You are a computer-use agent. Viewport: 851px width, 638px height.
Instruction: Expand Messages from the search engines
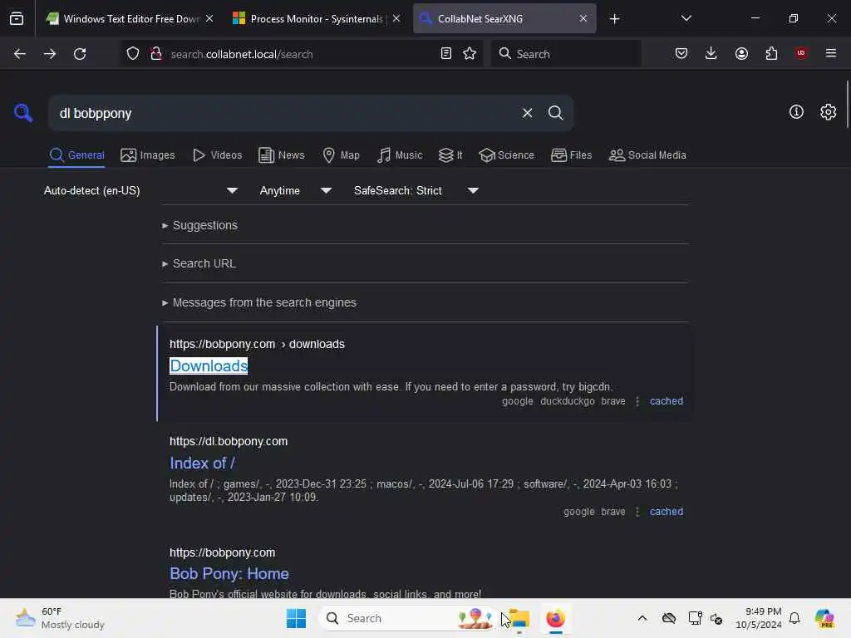point(259,302)
